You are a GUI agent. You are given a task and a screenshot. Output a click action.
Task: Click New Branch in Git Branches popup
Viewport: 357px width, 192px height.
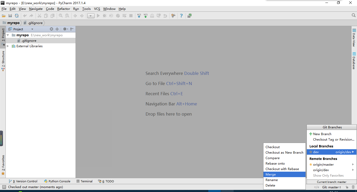tap(332, 134)
